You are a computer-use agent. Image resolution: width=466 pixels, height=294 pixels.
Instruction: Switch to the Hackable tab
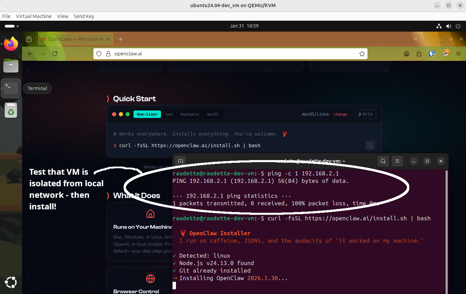click(x=190, y=114)
